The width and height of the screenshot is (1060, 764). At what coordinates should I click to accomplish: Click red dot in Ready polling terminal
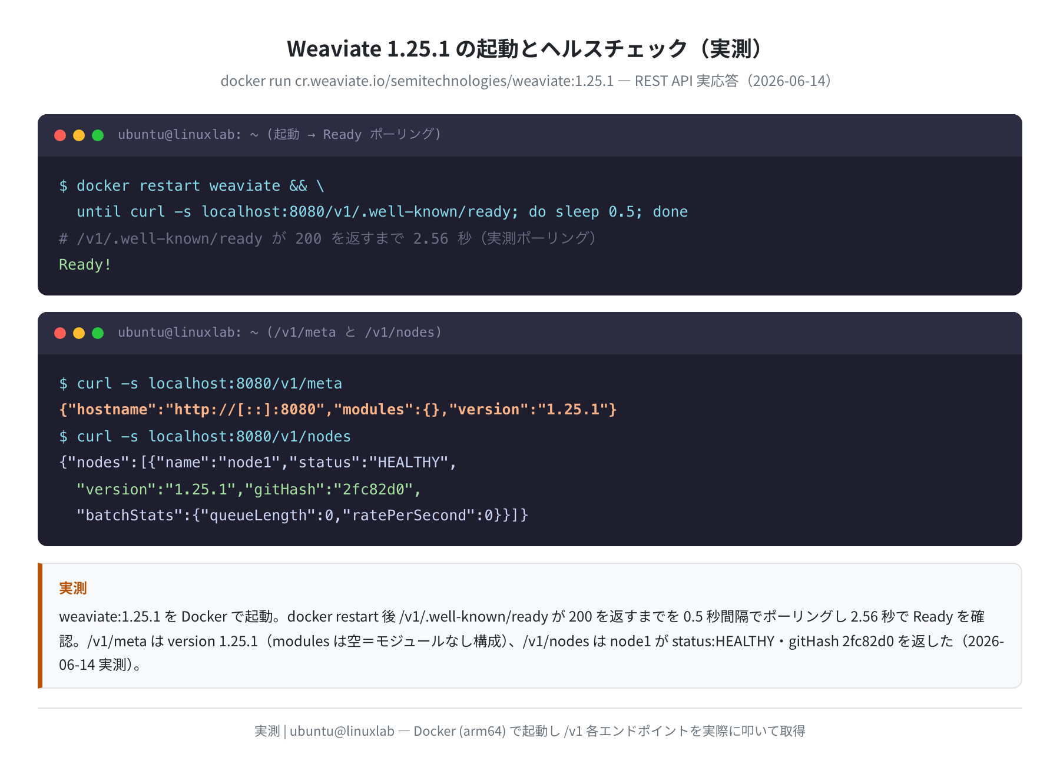[60, 135]
